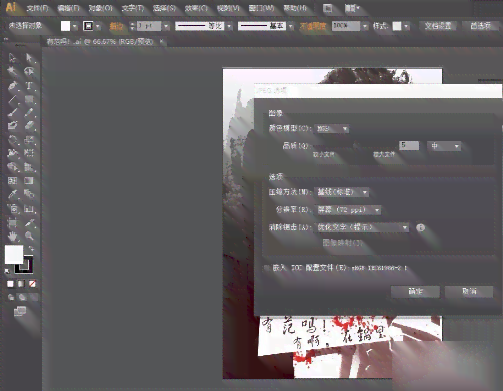This screenshot has height=391, width=503.
Task: Open the compression method dropdown
Action: [x=342, y=192]
